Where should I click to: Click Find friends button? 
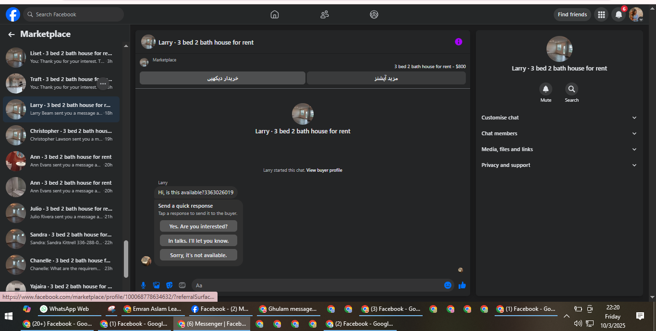click(572, 14)
